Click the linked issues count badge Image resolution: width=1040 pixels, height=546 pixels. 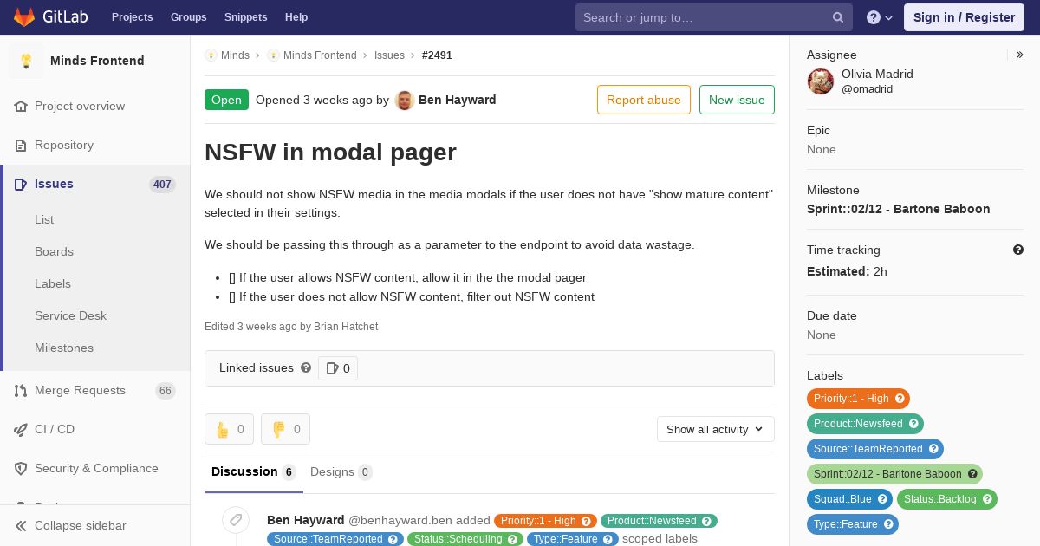click(338, 368)
